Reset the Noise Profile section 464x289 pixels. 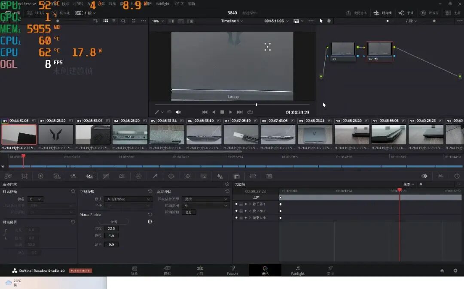[150, 214]
